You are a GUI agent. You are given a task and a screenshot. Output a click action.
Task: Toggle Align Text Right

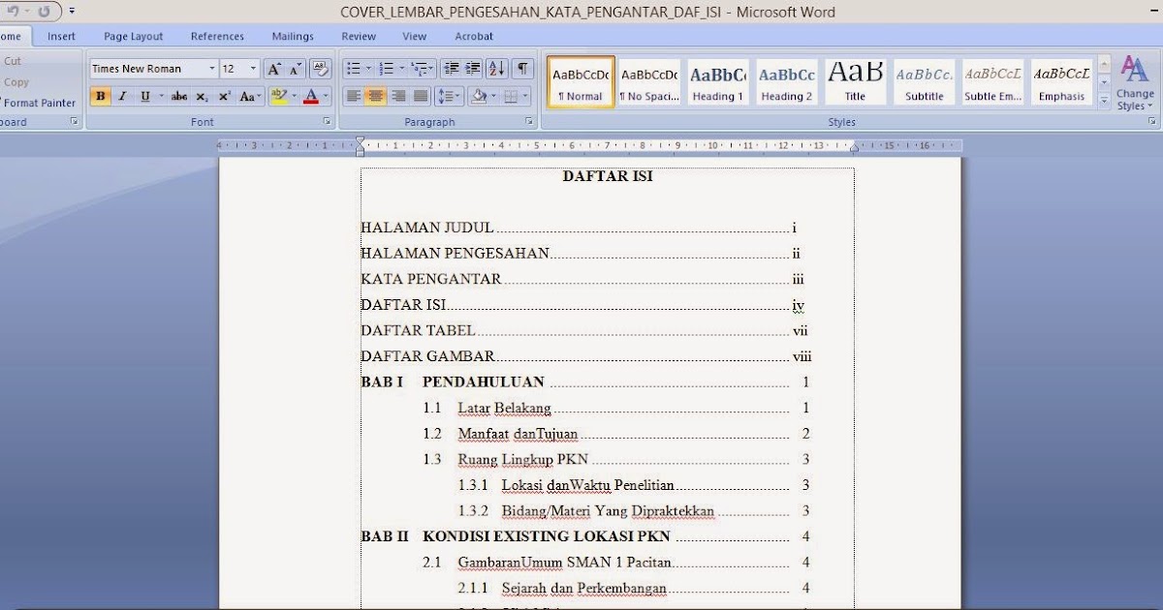pyautogui.click(x=398, y=97)
